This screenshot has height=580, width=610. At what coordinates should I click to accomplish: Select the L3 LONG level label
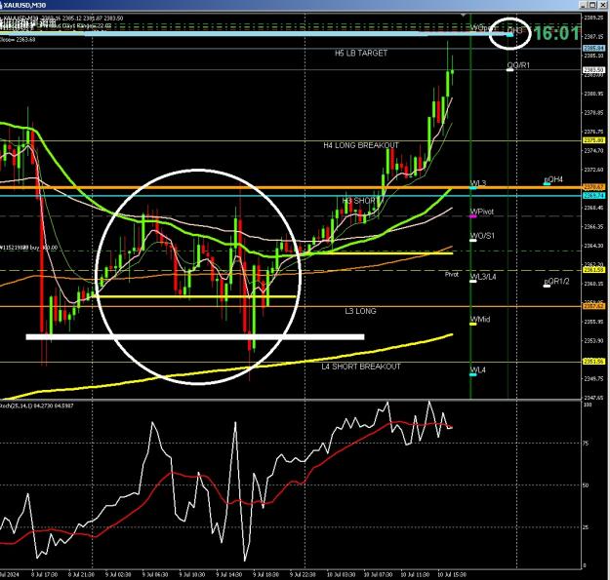coord(360,311)
